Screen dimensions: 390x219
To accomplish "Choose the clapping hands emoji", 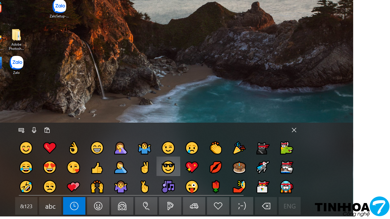I will pyautogui.click(x=216, y=148).
